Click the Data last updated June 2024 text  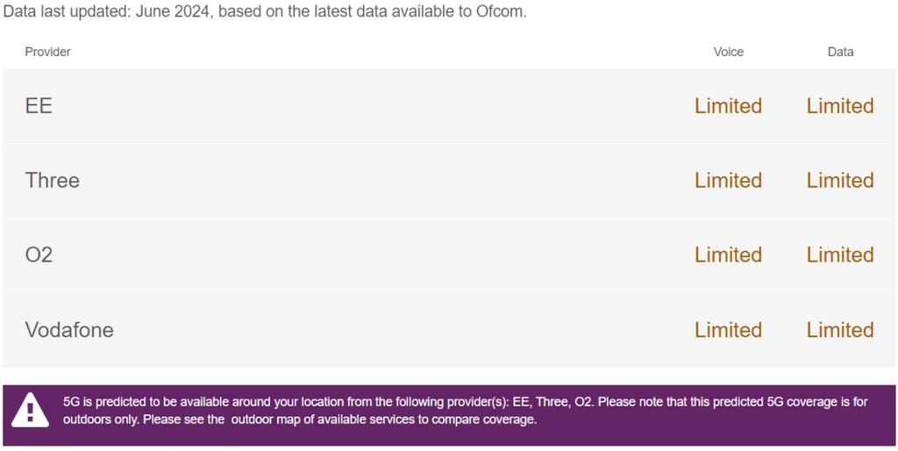pos(265,12)
